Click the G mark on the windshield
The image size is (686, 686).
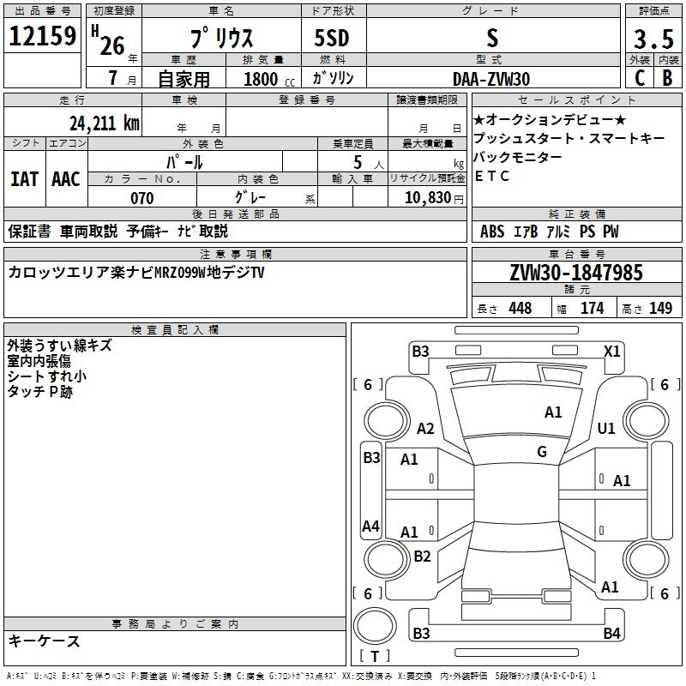click(542, 452)
